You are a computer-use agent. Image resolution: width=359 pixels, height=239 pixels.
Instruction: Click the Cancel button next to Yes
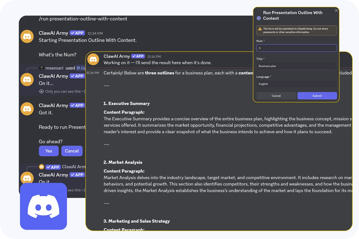(x=72, y=151)
